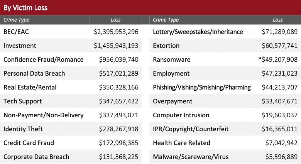The image size is (301, 164).
Task: Select the left Crime Type column header
Action: (16, 20)
